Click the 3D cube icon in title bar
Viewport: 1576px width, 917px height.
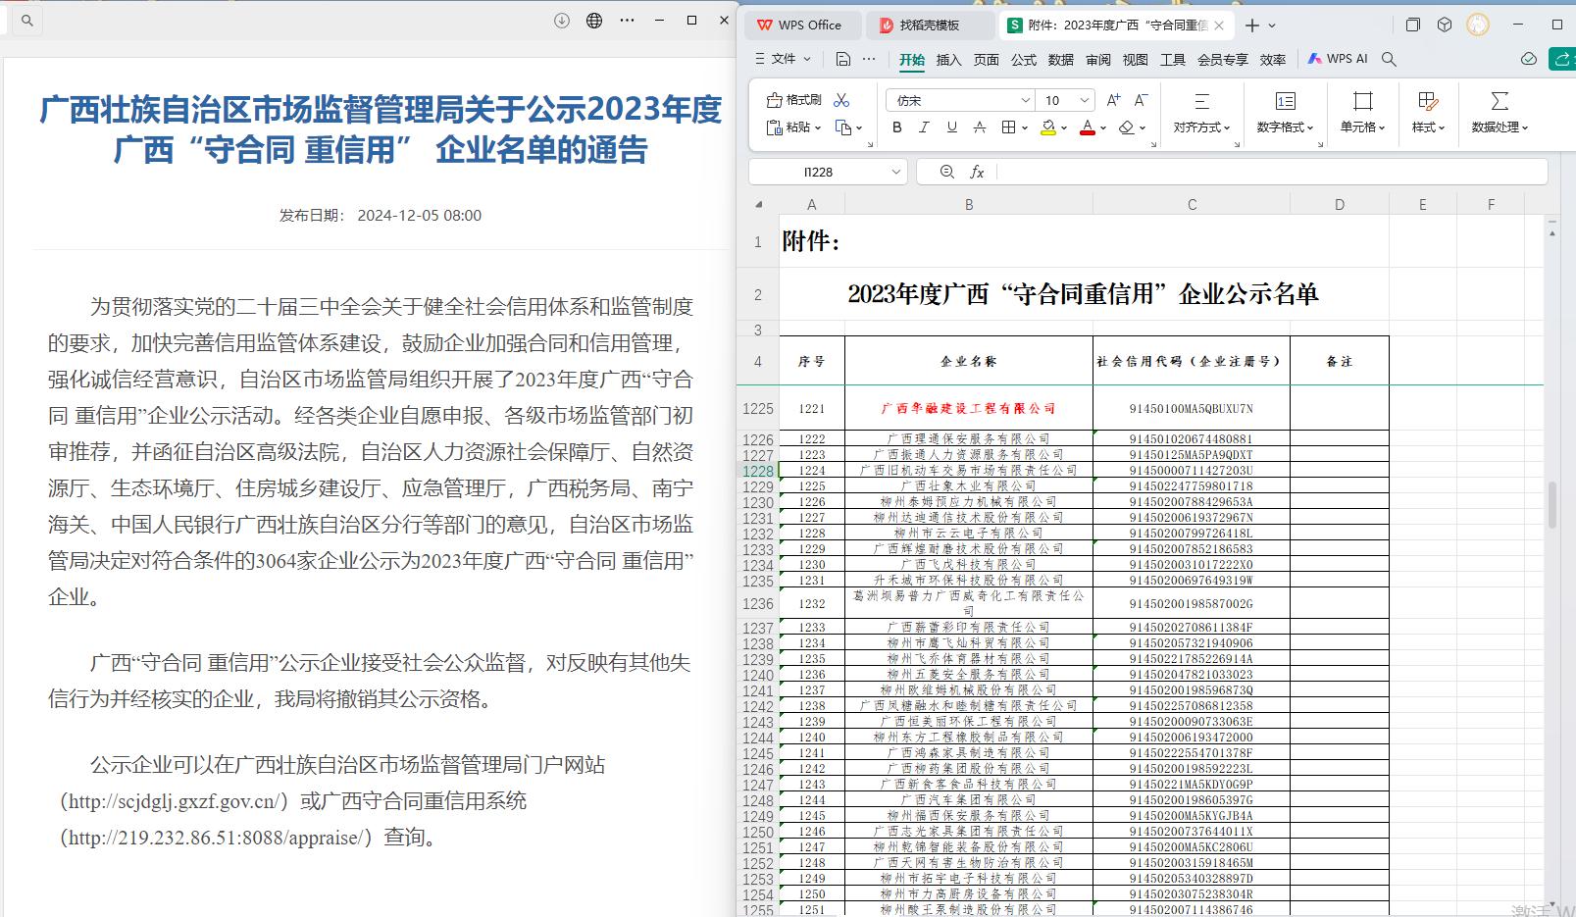coord(1445,25)
